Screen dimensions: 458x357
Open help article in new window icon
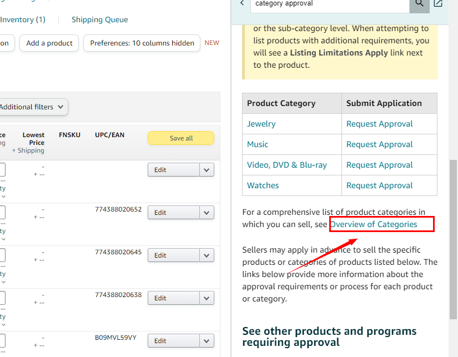point(438,3)
